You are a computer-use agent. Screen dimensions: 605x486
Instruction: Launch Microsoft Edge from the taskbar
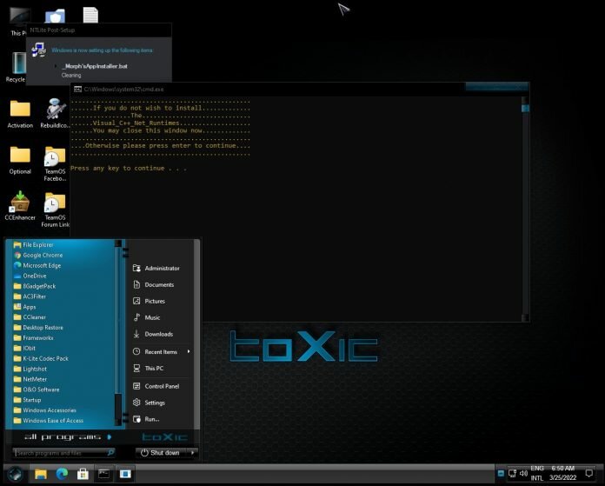tap(62, 474)
